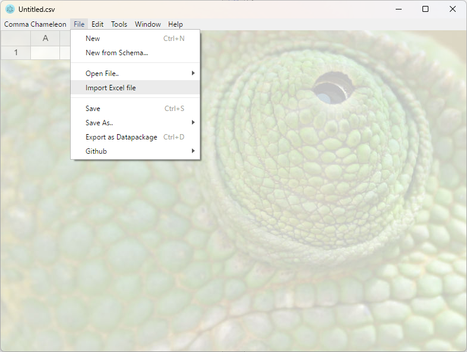Expand the Github submenu

click(x=135, y=151)
